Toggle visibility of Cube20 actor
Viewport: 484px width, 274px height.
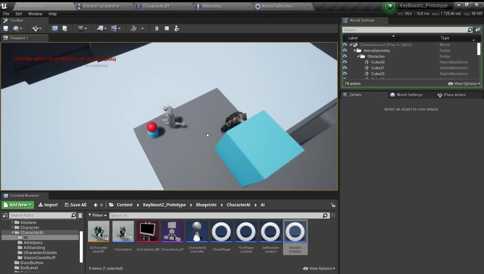(x=345, y=62)
